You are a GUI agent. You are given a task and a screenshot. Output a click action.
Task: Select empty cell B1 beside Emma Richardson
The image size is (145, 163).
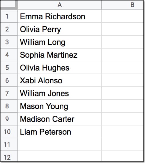(123, 16)
